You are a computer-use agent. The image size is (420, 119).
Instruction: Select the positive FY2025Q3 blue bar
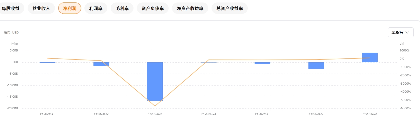[370, 58]
